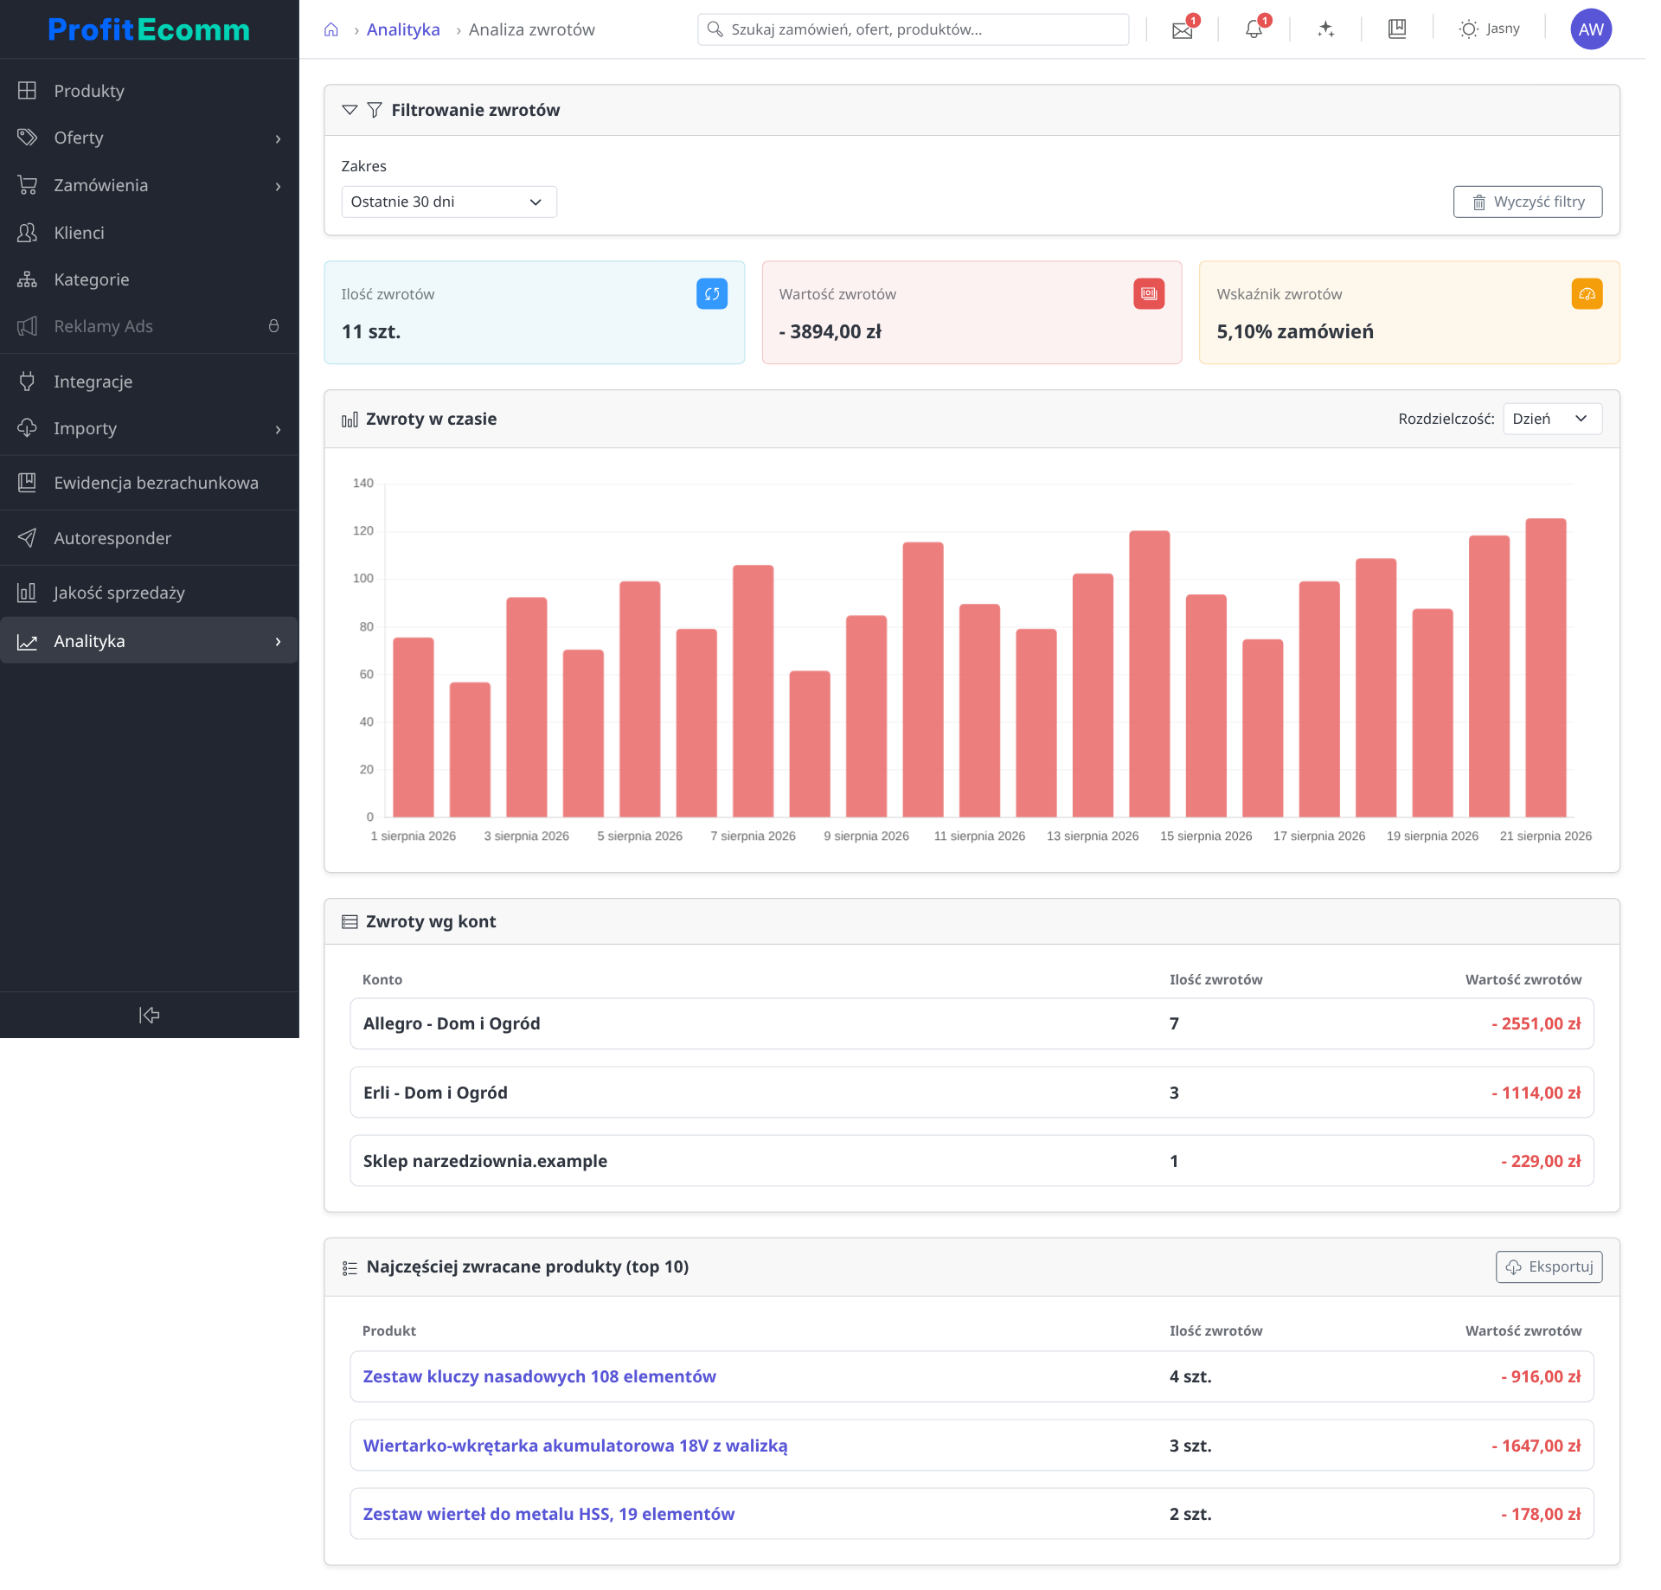Open the documentation book icon
Viewport: 1661px width, 1590px height.
tap(1397, 29)
